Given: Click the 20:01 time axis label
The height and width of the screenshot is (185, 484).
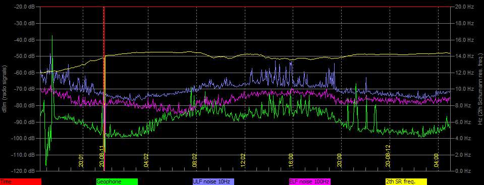Looking at the screenshot, I should [81, 161].
